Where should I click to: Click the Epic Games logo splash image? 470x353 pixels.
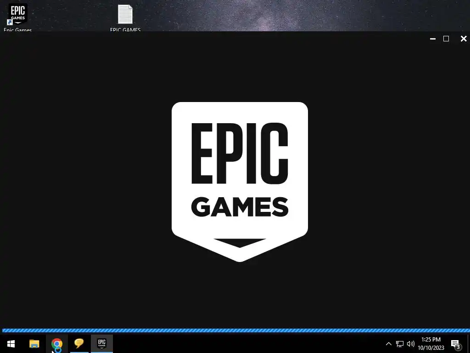(240, 182)
